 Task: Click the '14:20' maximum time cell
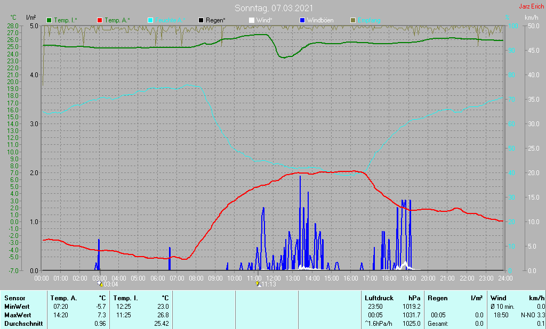tap(61, 315)
